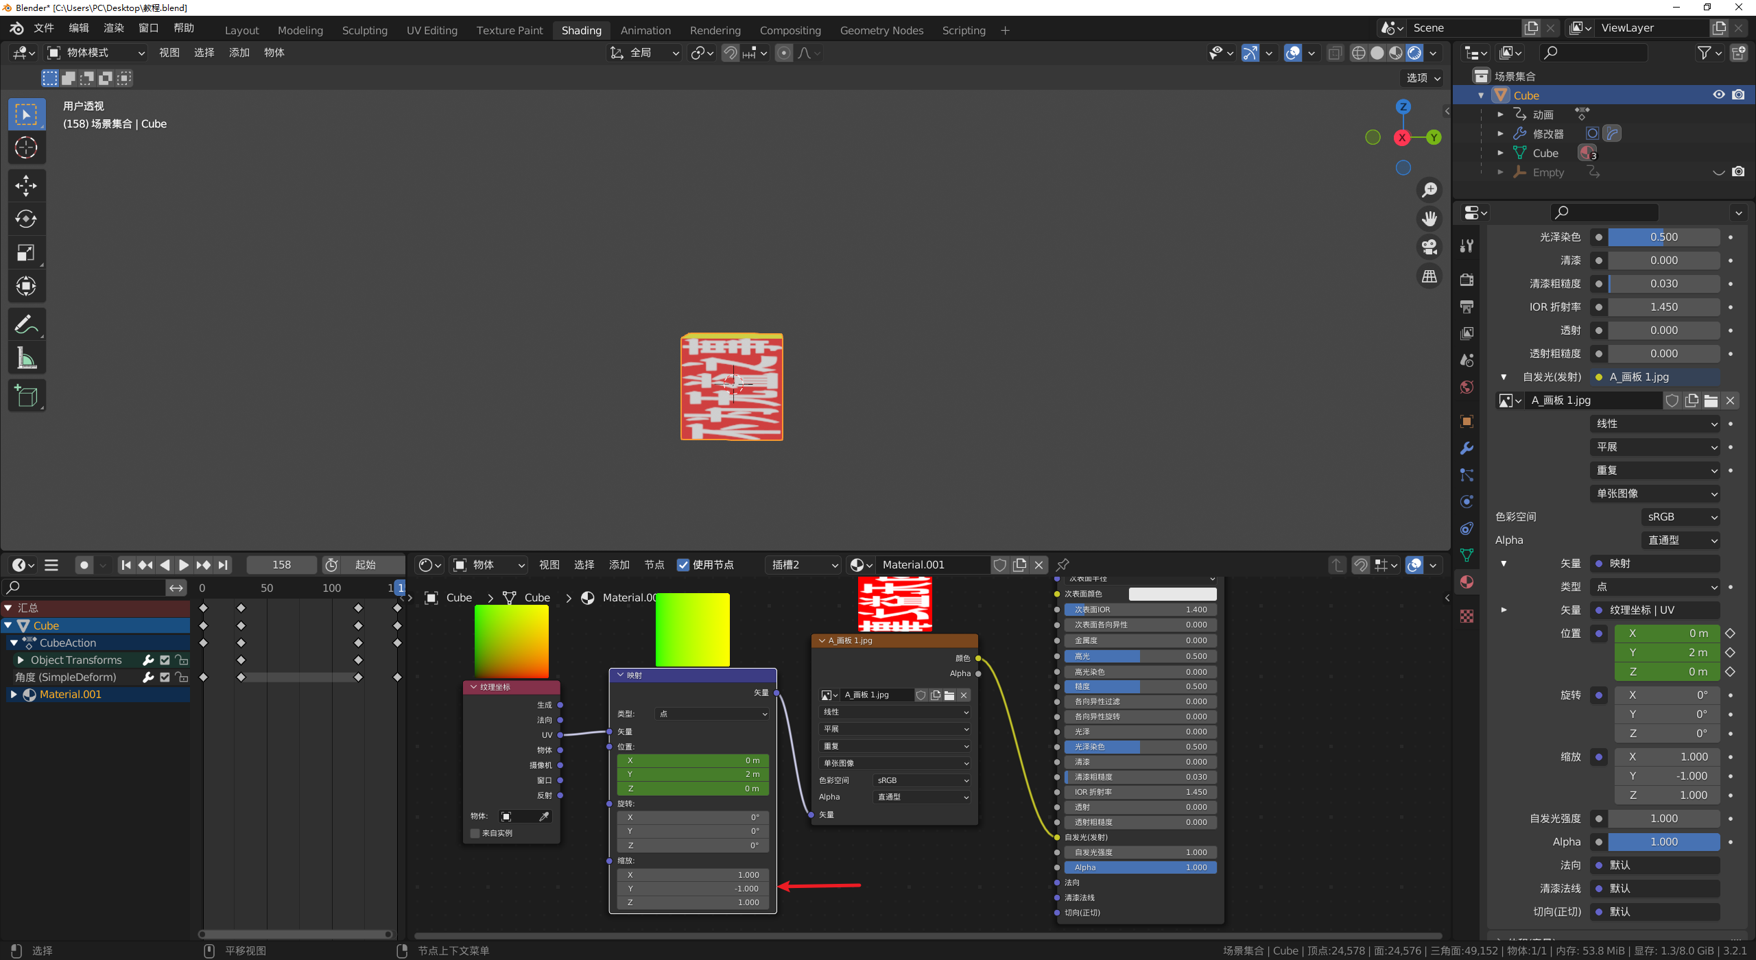Open the Modifier properties wrench tab
Viewport: 1756px width, 960px height.
pyautogui.click(x=1467, y=448)
